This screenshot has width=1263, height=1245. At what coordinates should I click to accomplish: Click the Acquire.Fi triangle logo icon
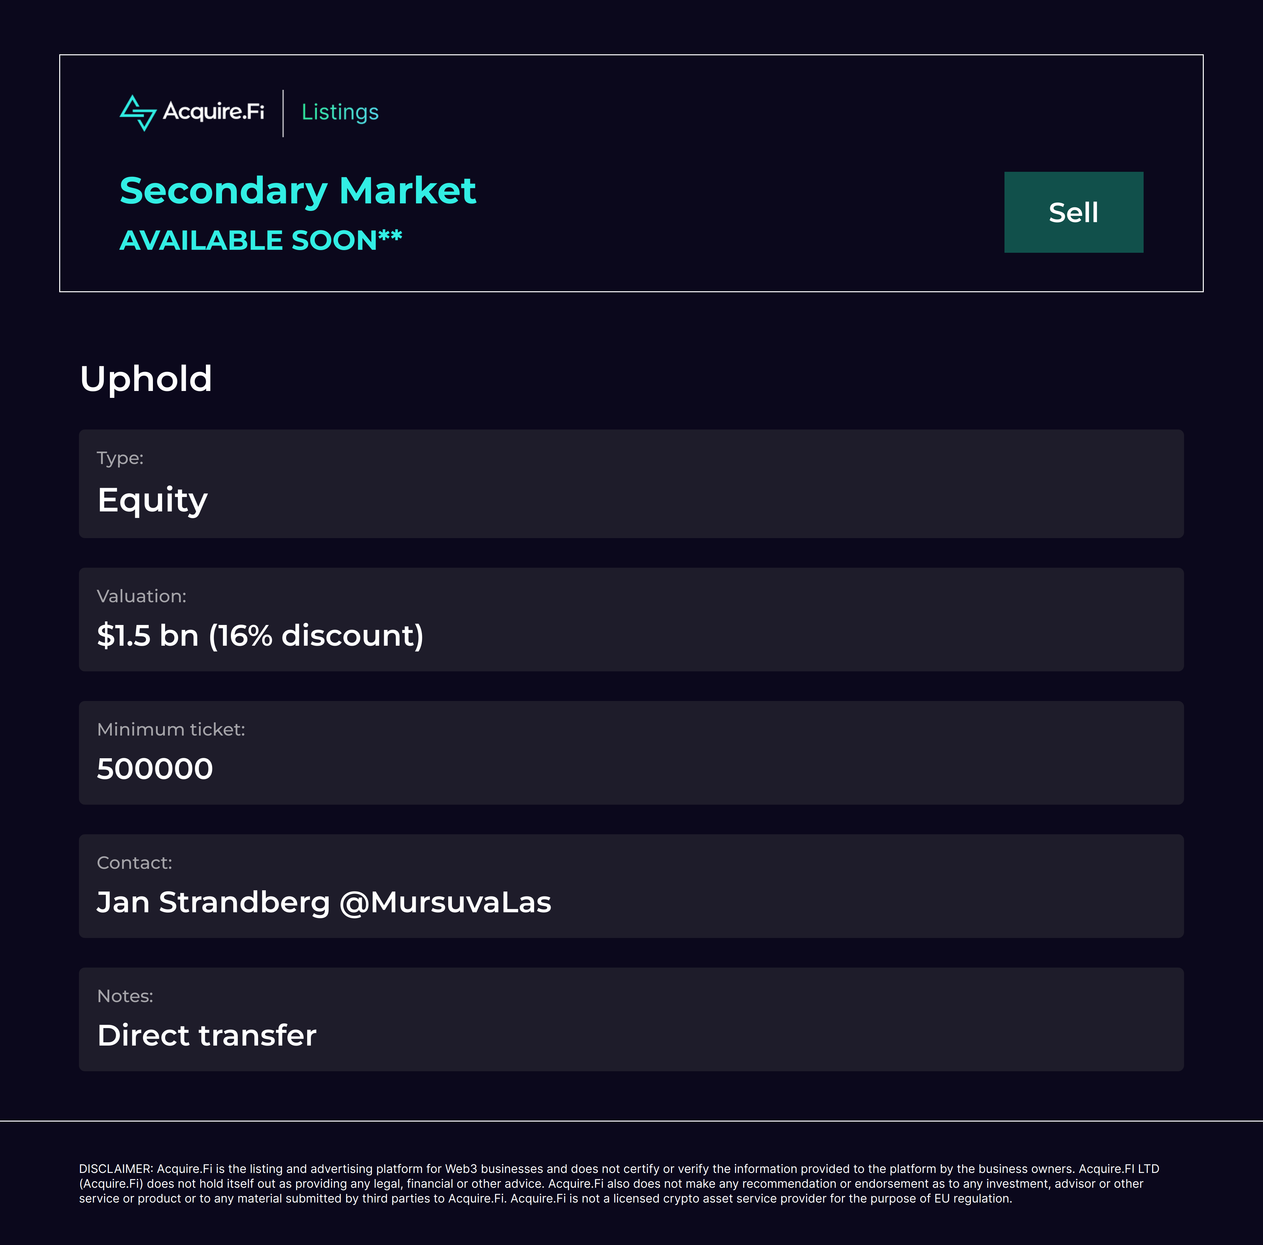pyautogui.click(x=138, y=113)
